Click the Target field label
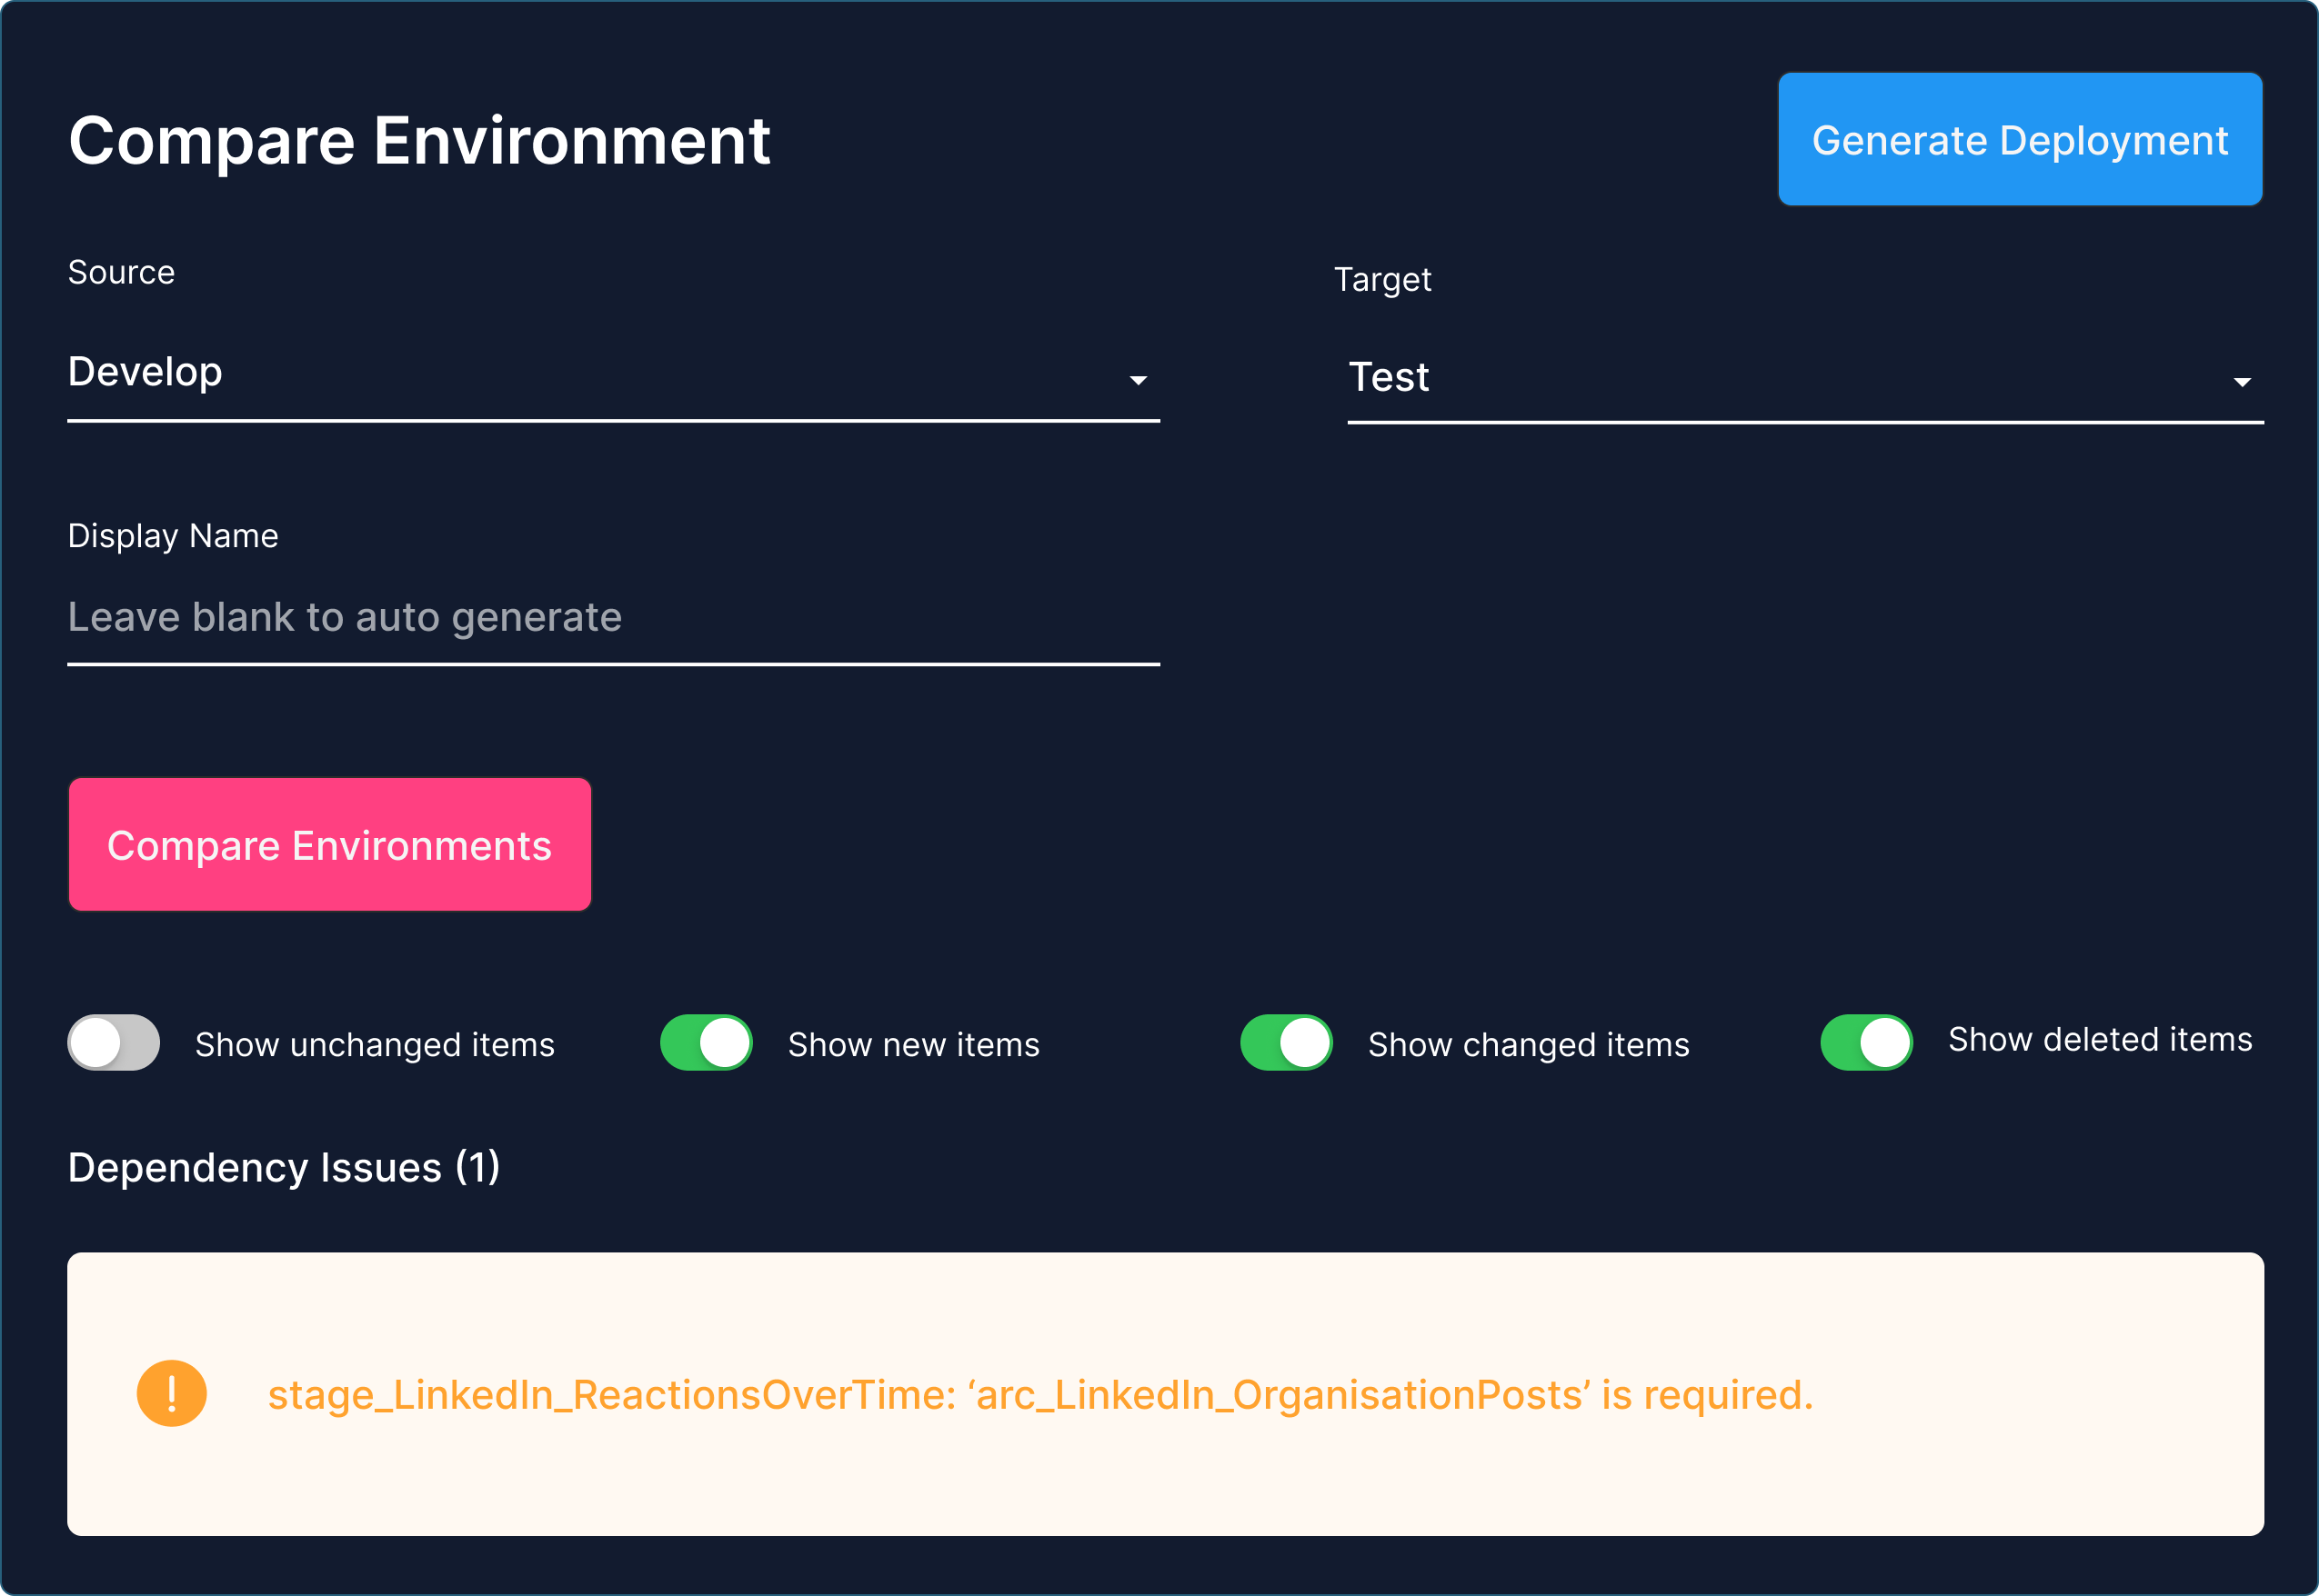 point(1382,279)
